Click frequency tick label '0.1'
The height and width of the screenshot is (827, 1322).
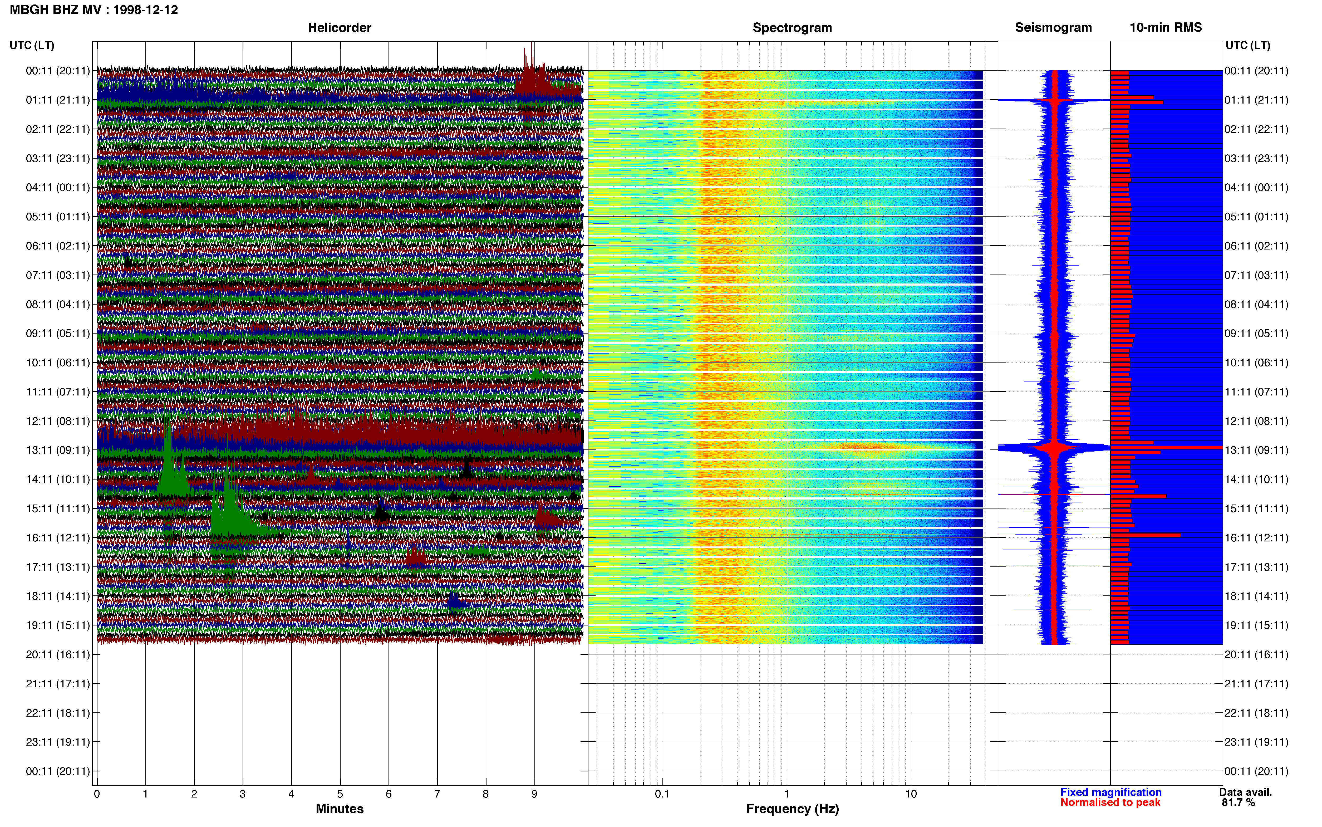(x=662, y=794)
